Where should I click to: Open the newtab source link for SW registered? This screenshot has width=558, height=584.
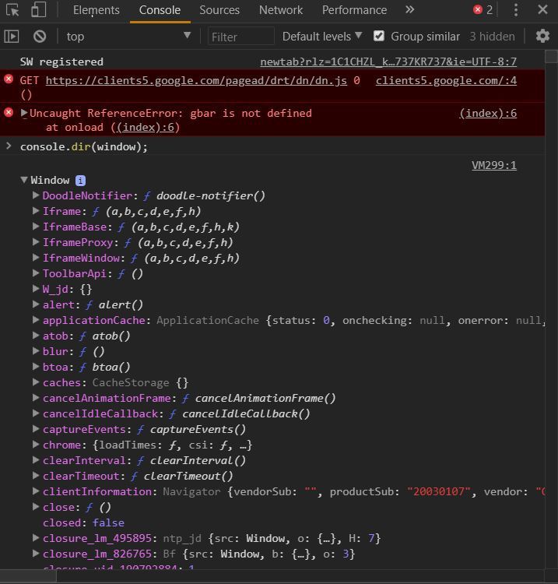pyautogui.click(x=388, y=62)
